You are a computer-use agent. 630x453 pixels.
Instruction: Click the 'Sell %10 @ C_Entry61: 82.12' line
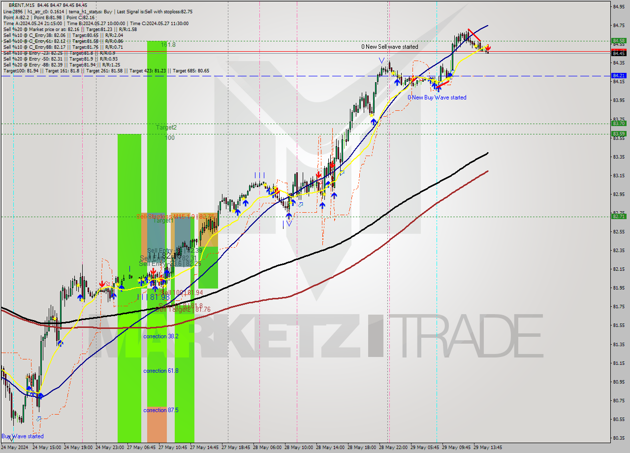(x=63, y=41)
